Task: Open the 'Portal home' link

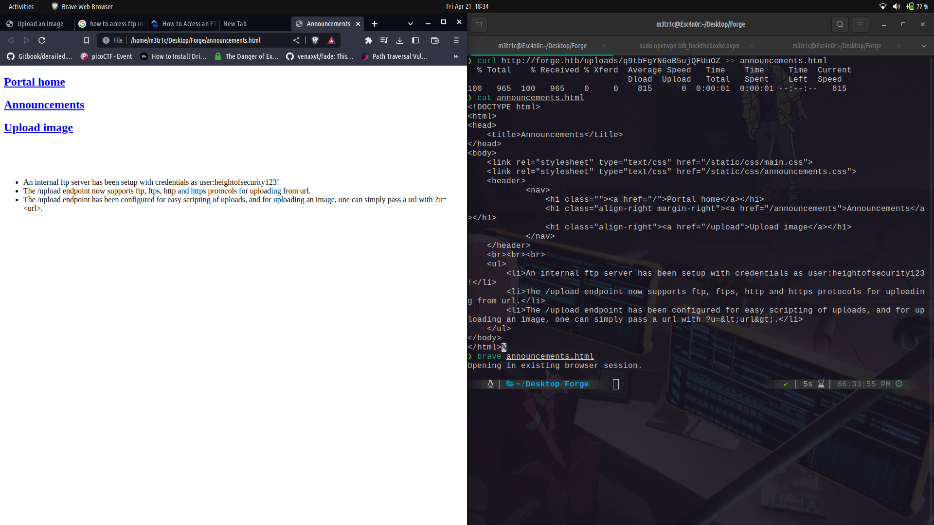Action: pyautogui.click(x=34, y=82)
